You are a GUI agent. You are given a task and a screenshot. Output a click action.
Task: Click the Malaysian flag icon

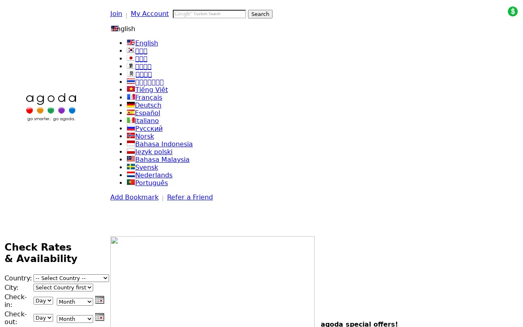[x=131, y=159]
